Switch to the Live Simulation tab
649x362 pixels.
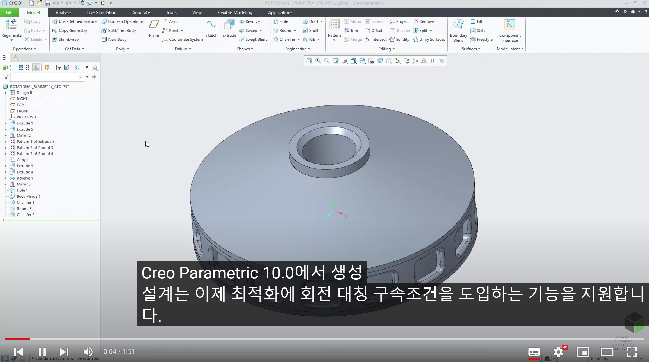point(102,12)
